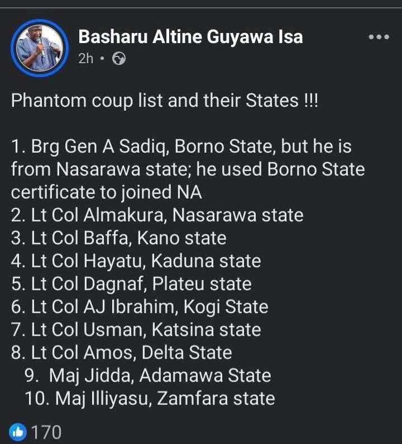402x444 pixels.
Task: Click the Lt Col Usman, Katsina line
Action: click(x=136, y=329)
